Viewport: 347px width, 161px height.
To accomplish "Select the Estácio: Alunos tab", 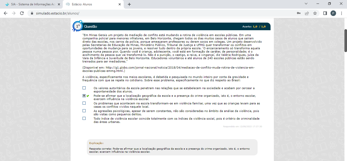I will pos(91,4).
